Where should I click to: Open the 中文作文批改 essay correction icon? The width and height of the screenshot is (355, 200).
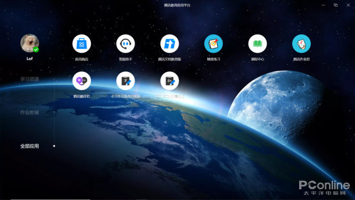point(125,81)
